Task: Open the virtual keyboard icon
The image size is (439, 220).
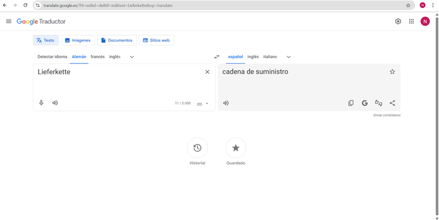Action: 200,104
